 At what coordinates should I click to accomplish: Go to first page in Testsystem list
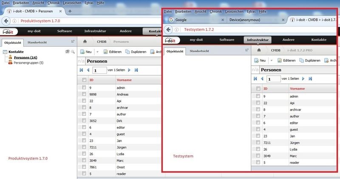click(255, 78)
